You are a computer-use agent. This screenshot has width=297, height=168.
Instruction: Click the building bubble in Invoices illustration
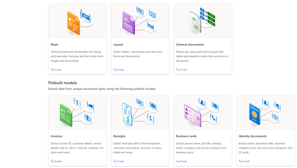click(x=88, y=119)
